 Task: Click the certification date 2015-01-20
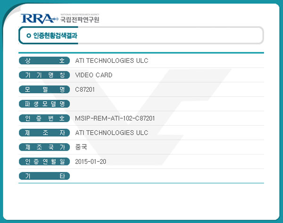(x=91, y=162)
